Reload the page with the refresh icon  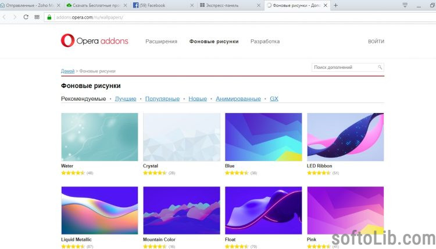(x=26, y=17)
